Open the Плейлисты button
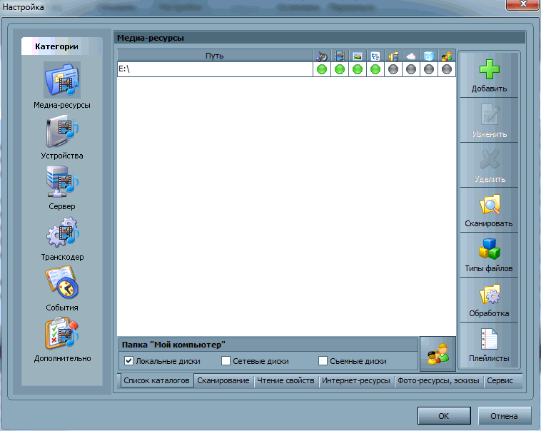Viewport: 541px width, 431px height. click(489, 345)
